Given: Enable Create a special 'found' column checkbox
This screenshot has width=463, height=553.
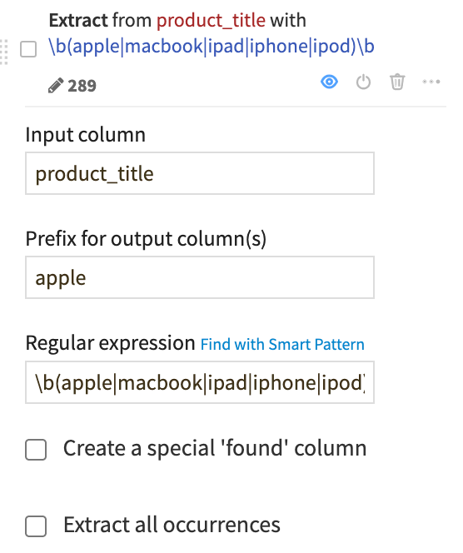Looking at the screenshot, I should (x=36, y=450).
